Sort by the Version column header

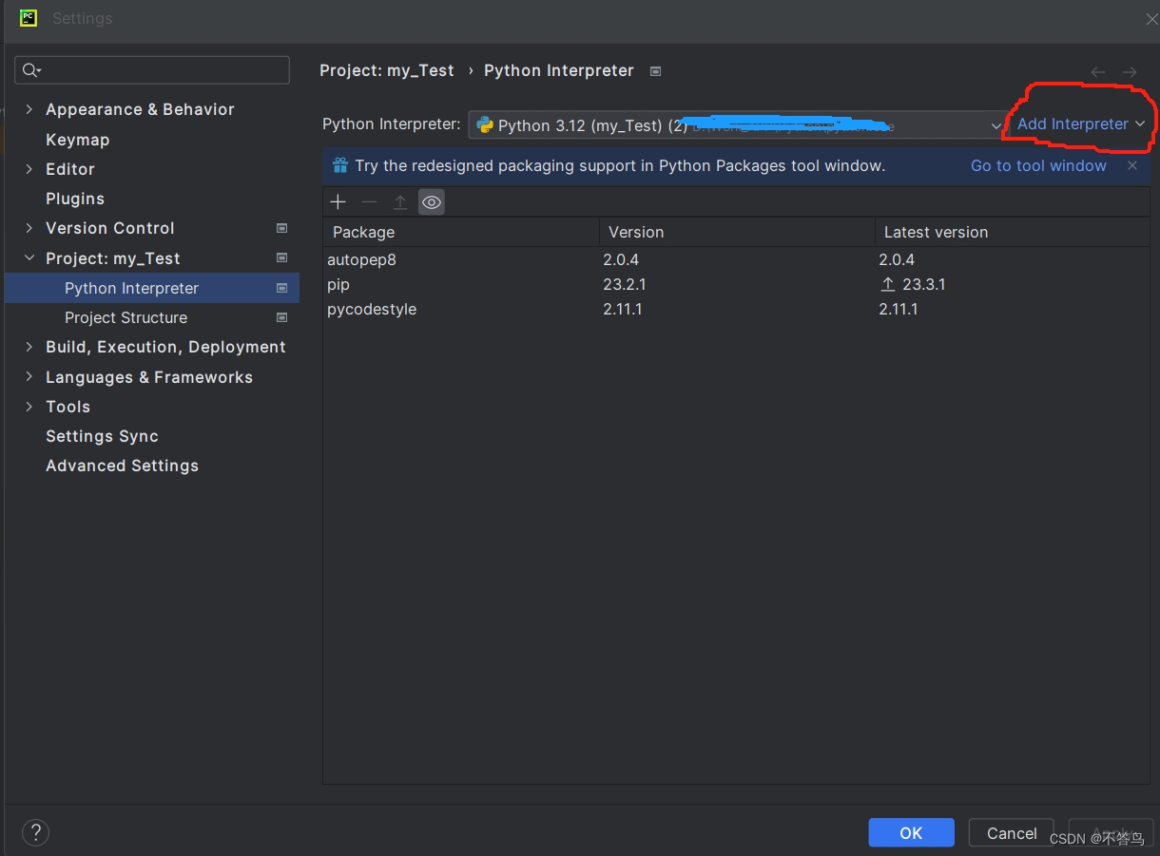click(737, 232)
